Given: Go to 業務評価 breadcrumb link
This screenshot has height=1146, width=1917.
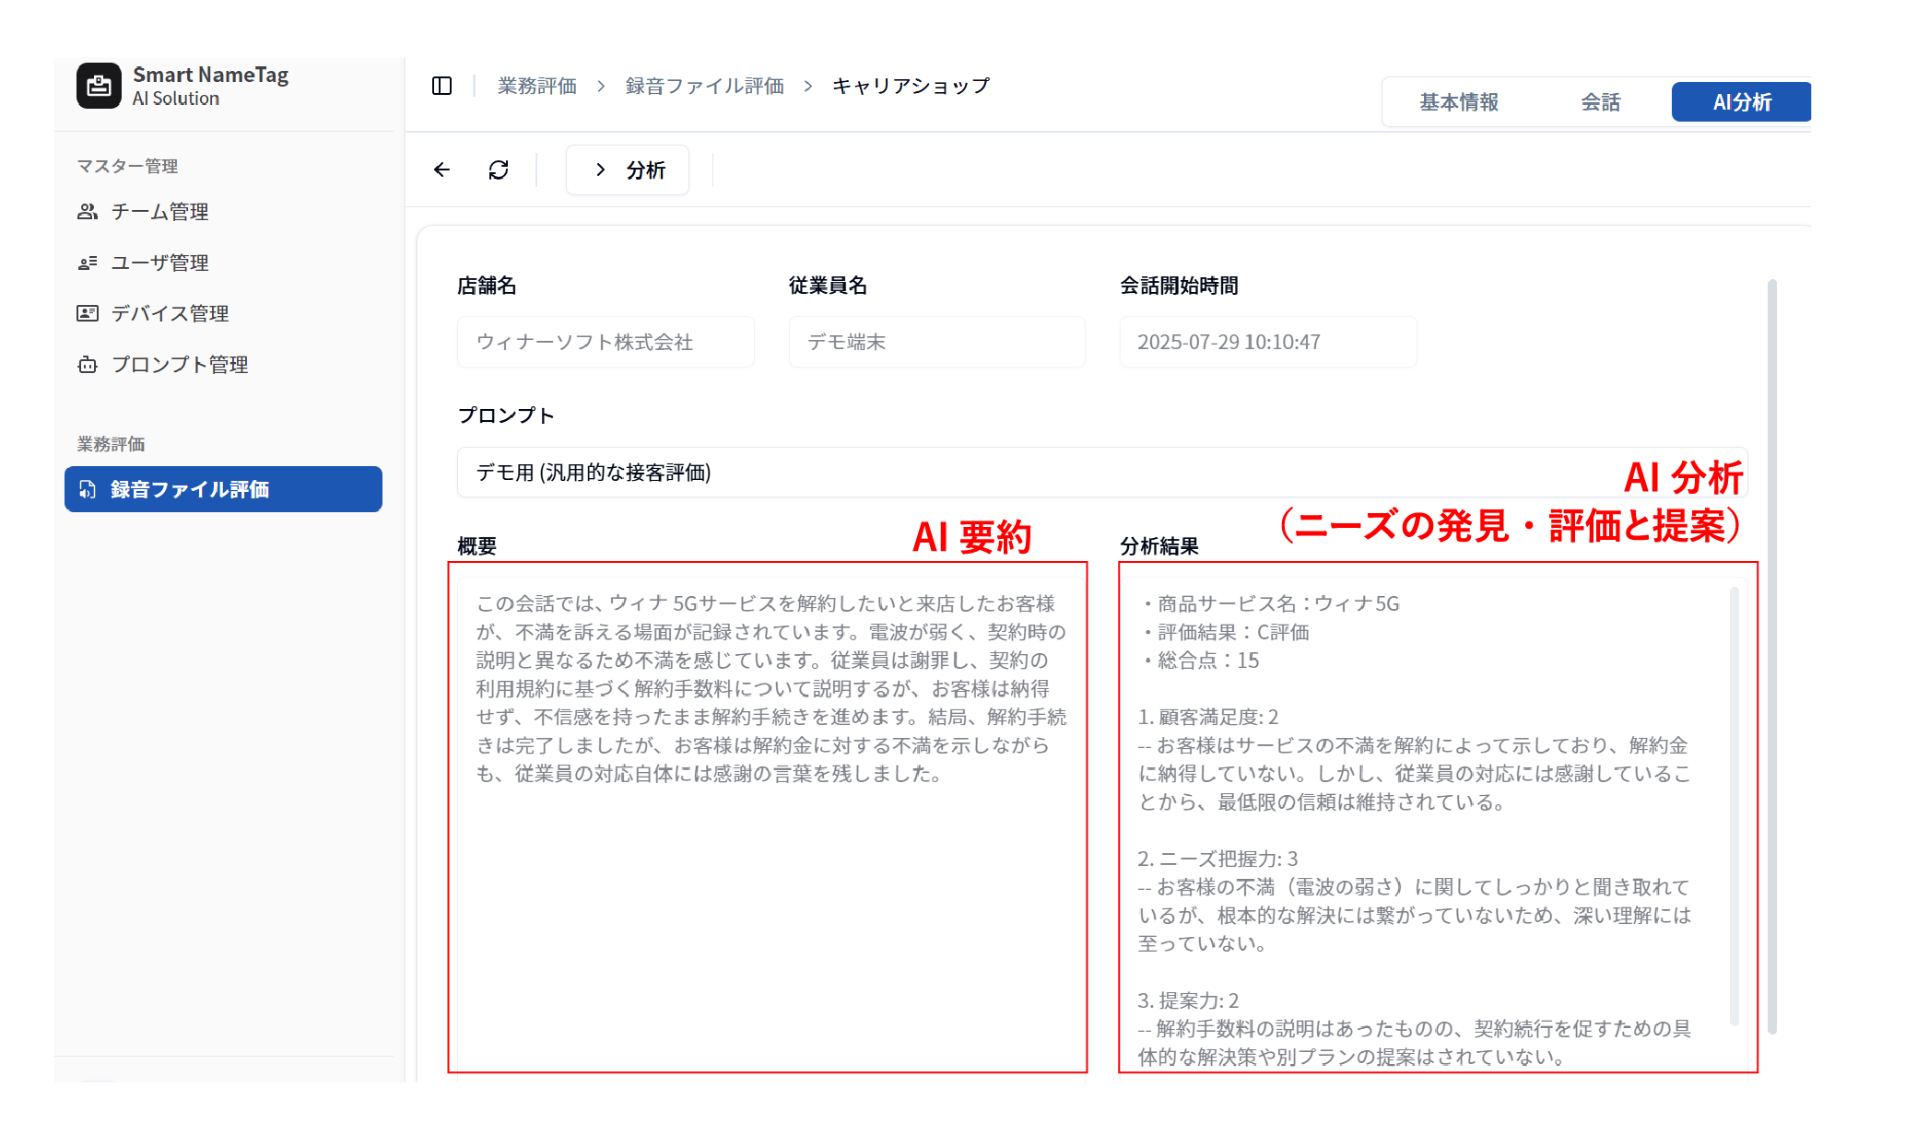Looking at the screenshot, I should click(536, 86).
